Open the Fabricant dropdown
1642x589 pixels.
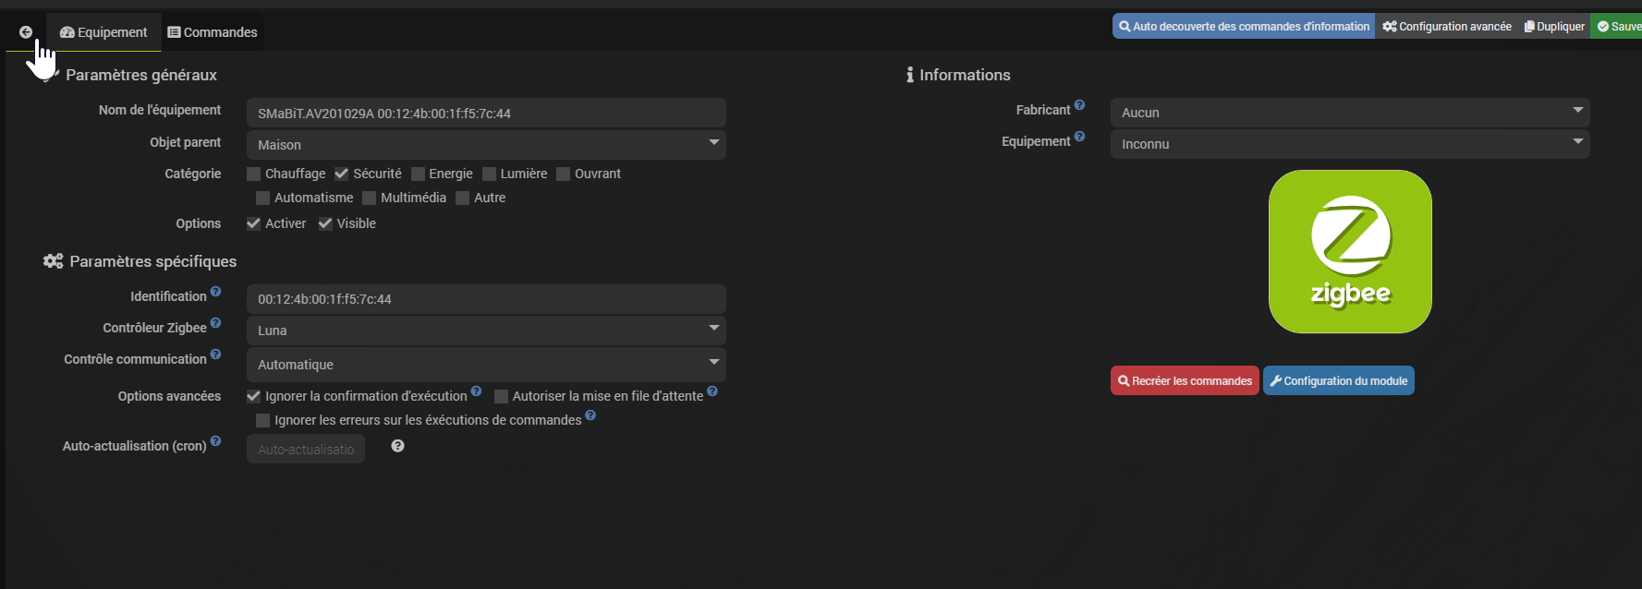click(1349, 113)
